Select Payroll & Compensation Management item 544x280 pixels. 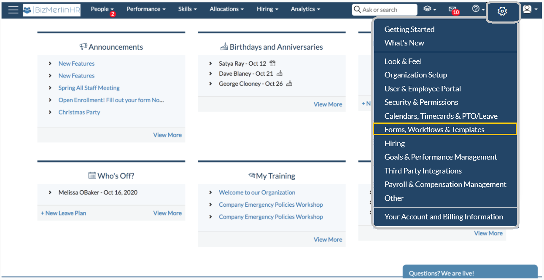(445, 184)
